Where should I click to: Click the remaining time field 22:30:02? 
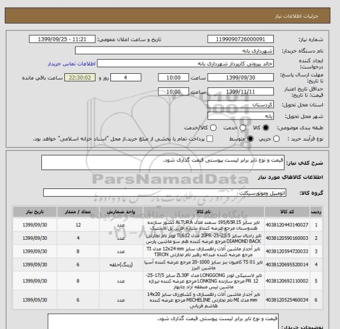80,77
